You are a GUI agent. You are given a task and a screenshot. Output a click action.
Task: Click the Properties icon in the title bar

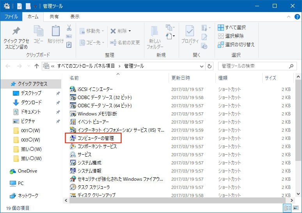20,6
